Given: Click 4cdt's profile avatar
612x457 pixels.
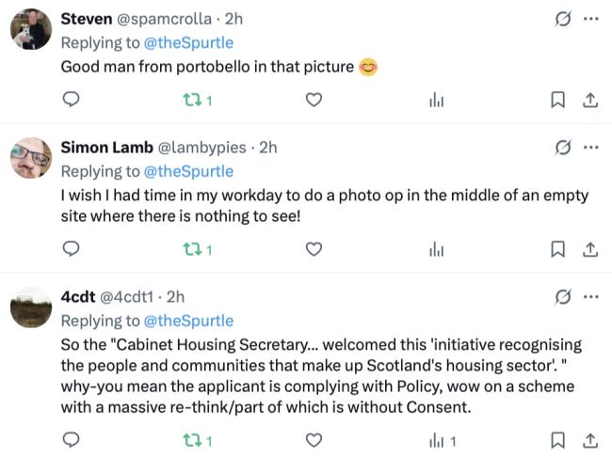Looking at the screenshot, I should point(30,307).
